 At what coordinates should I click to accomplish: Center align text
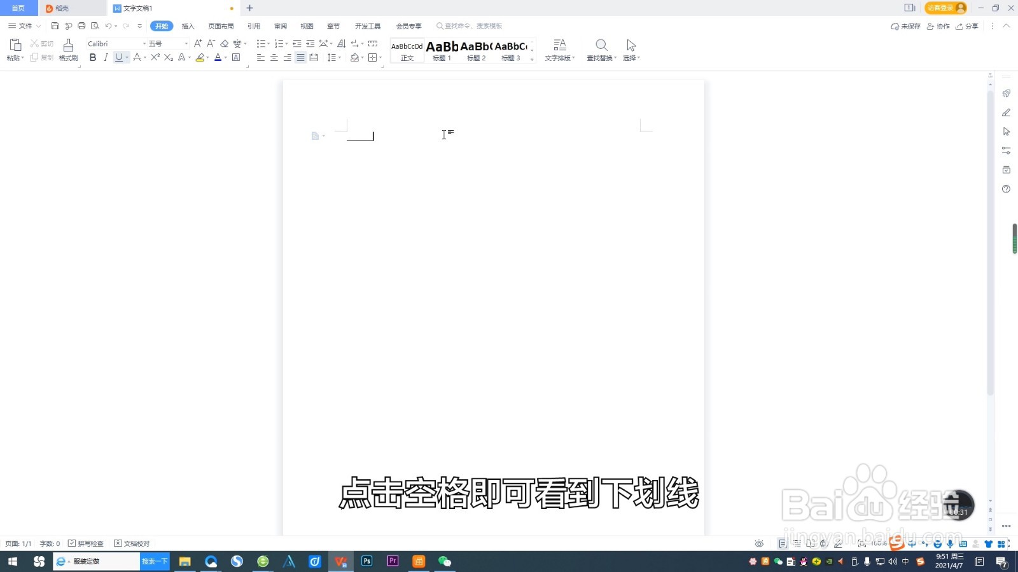point(274,57)
